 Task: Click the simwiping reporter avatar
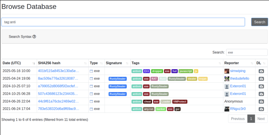point(227,71)
